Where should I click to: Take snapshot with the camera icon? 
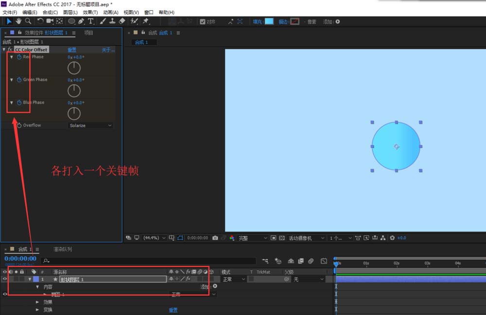[215, 238]
